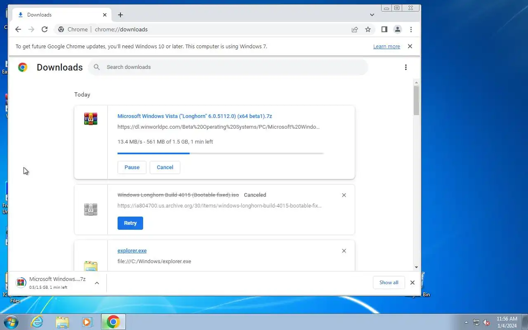Remove canceled Longhorn ISO from list
The width and height of the screenshot is (528, 330).
tap(344, 195)
